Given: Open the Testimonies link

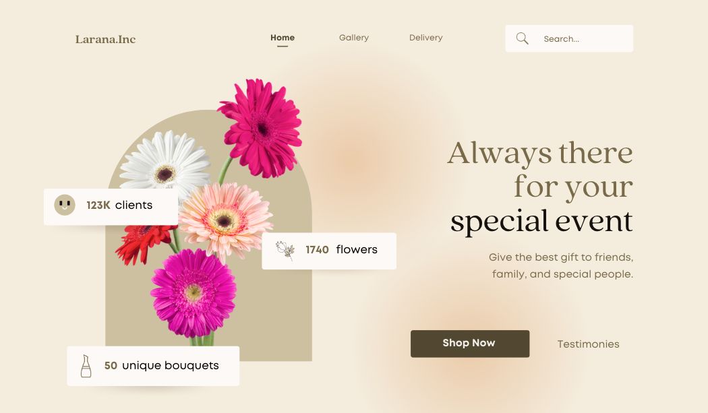Looking at the screenshot, I should [x=588, y=344].
